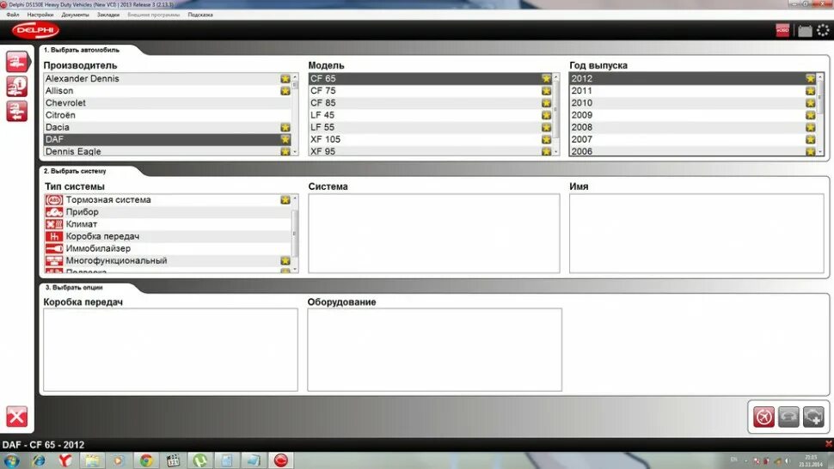Select year 2008
This screenshot has height=469, width=834.
point(693,127)
